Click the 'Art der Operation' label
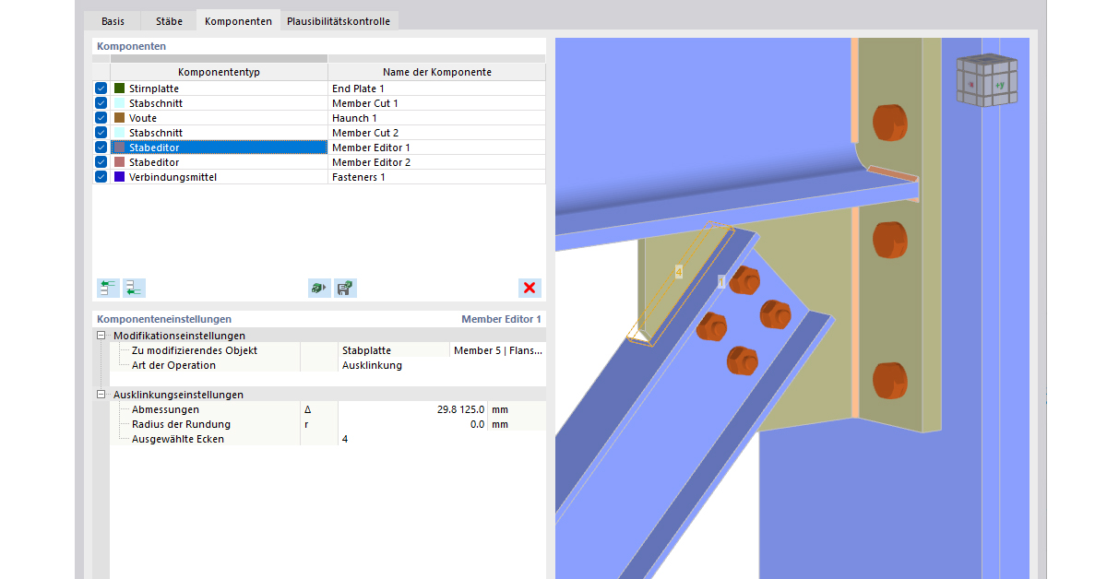This screenshot has width=1107, height=579. (x=173, y=365)
